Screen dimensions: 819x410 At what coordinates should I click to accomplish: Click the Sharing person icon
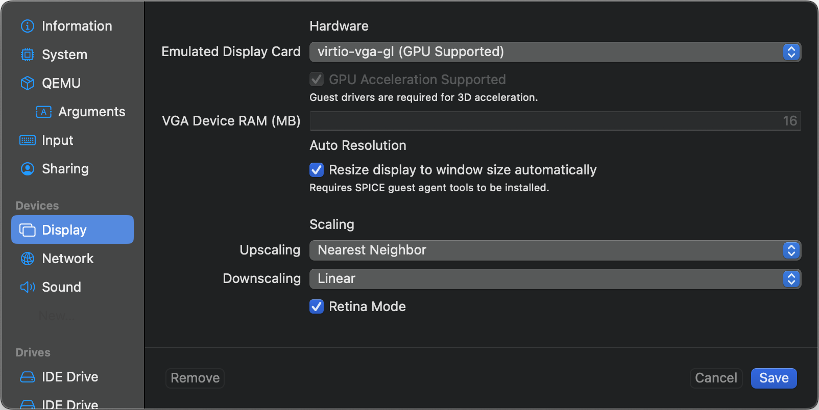click(27, 169)
